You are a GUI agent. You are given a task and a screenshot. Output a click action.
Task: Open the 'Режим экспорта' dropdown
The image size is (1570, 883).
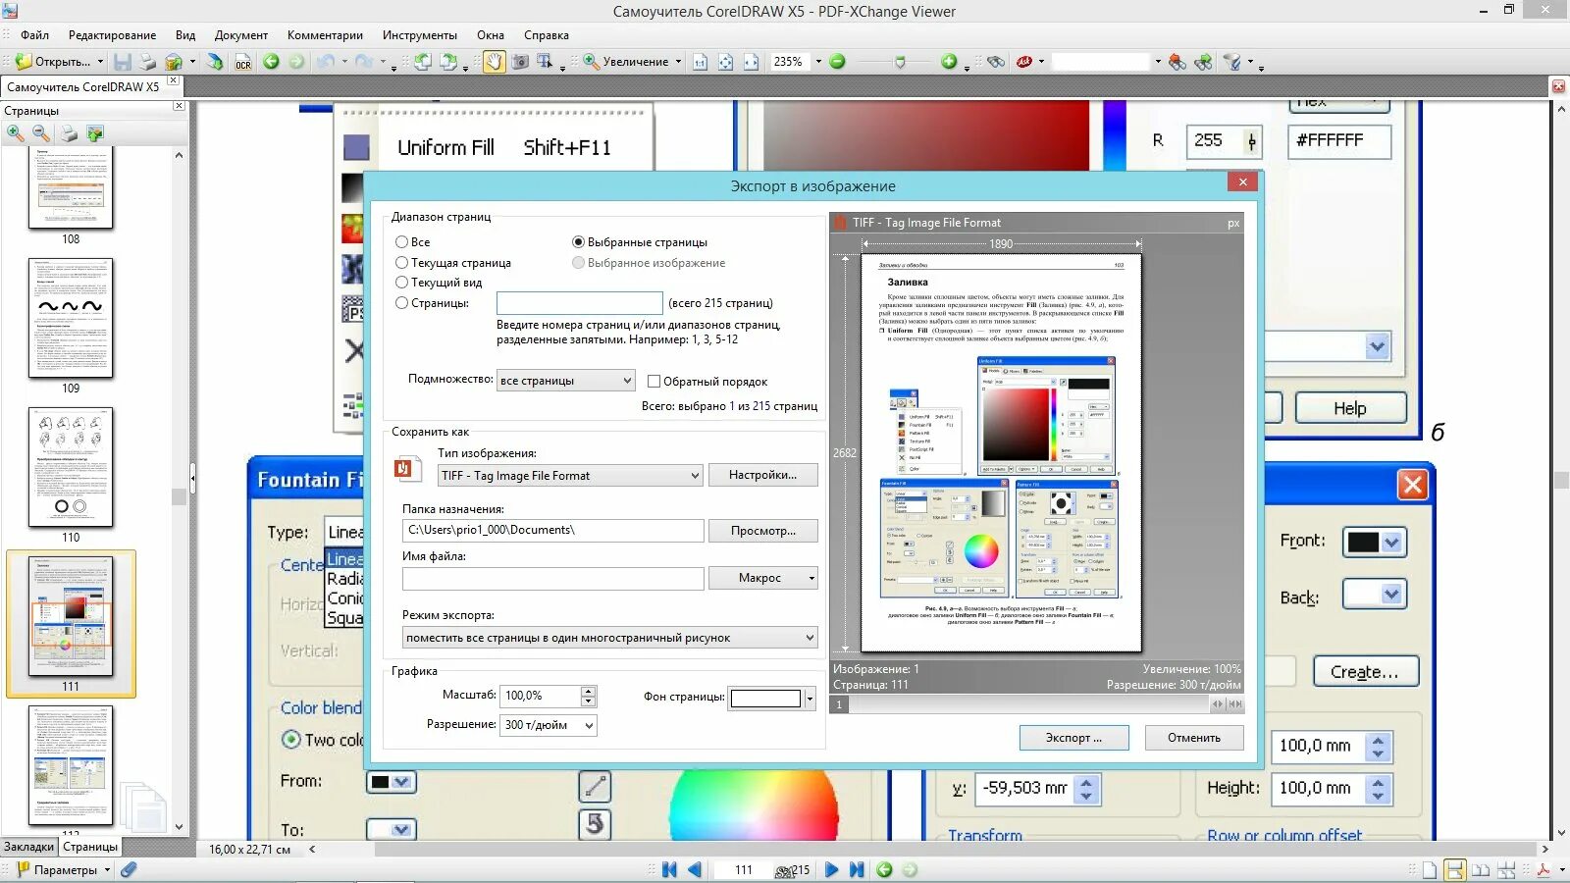click(x=609, y=638)
